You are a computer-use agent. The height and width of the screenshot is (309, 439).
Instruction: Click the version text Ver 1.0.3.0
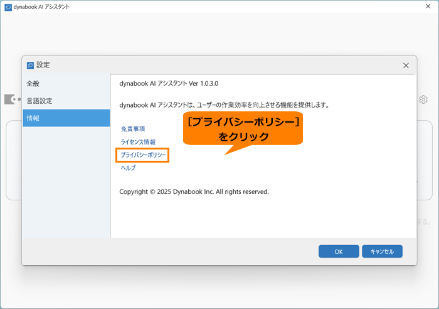[x=204, y=83]
